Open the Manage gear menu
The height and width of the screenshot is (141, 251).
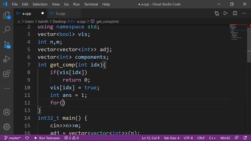point(7,127)
